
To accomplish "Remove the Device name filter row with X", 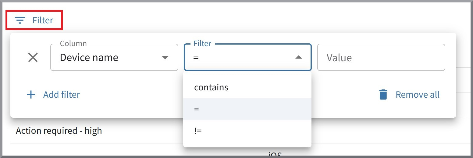I will pos(33,57).
